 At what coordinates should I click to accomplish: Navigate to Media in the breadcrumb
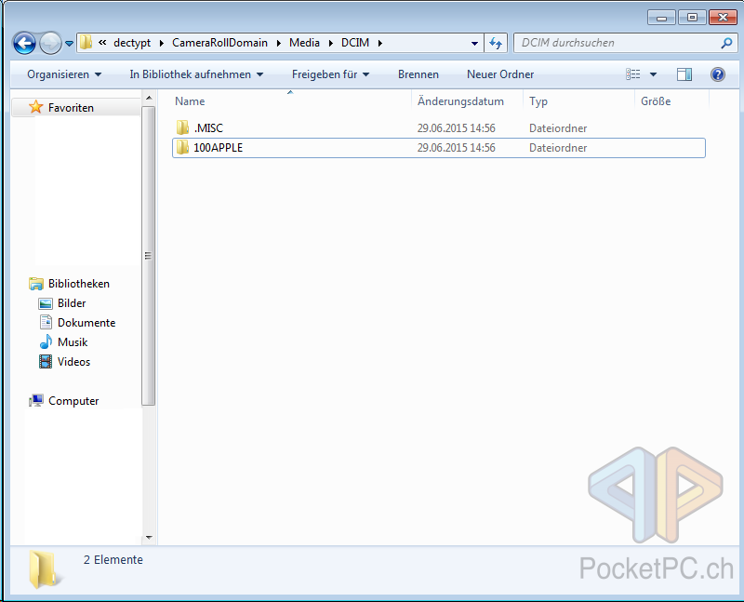tap(304, 43)
